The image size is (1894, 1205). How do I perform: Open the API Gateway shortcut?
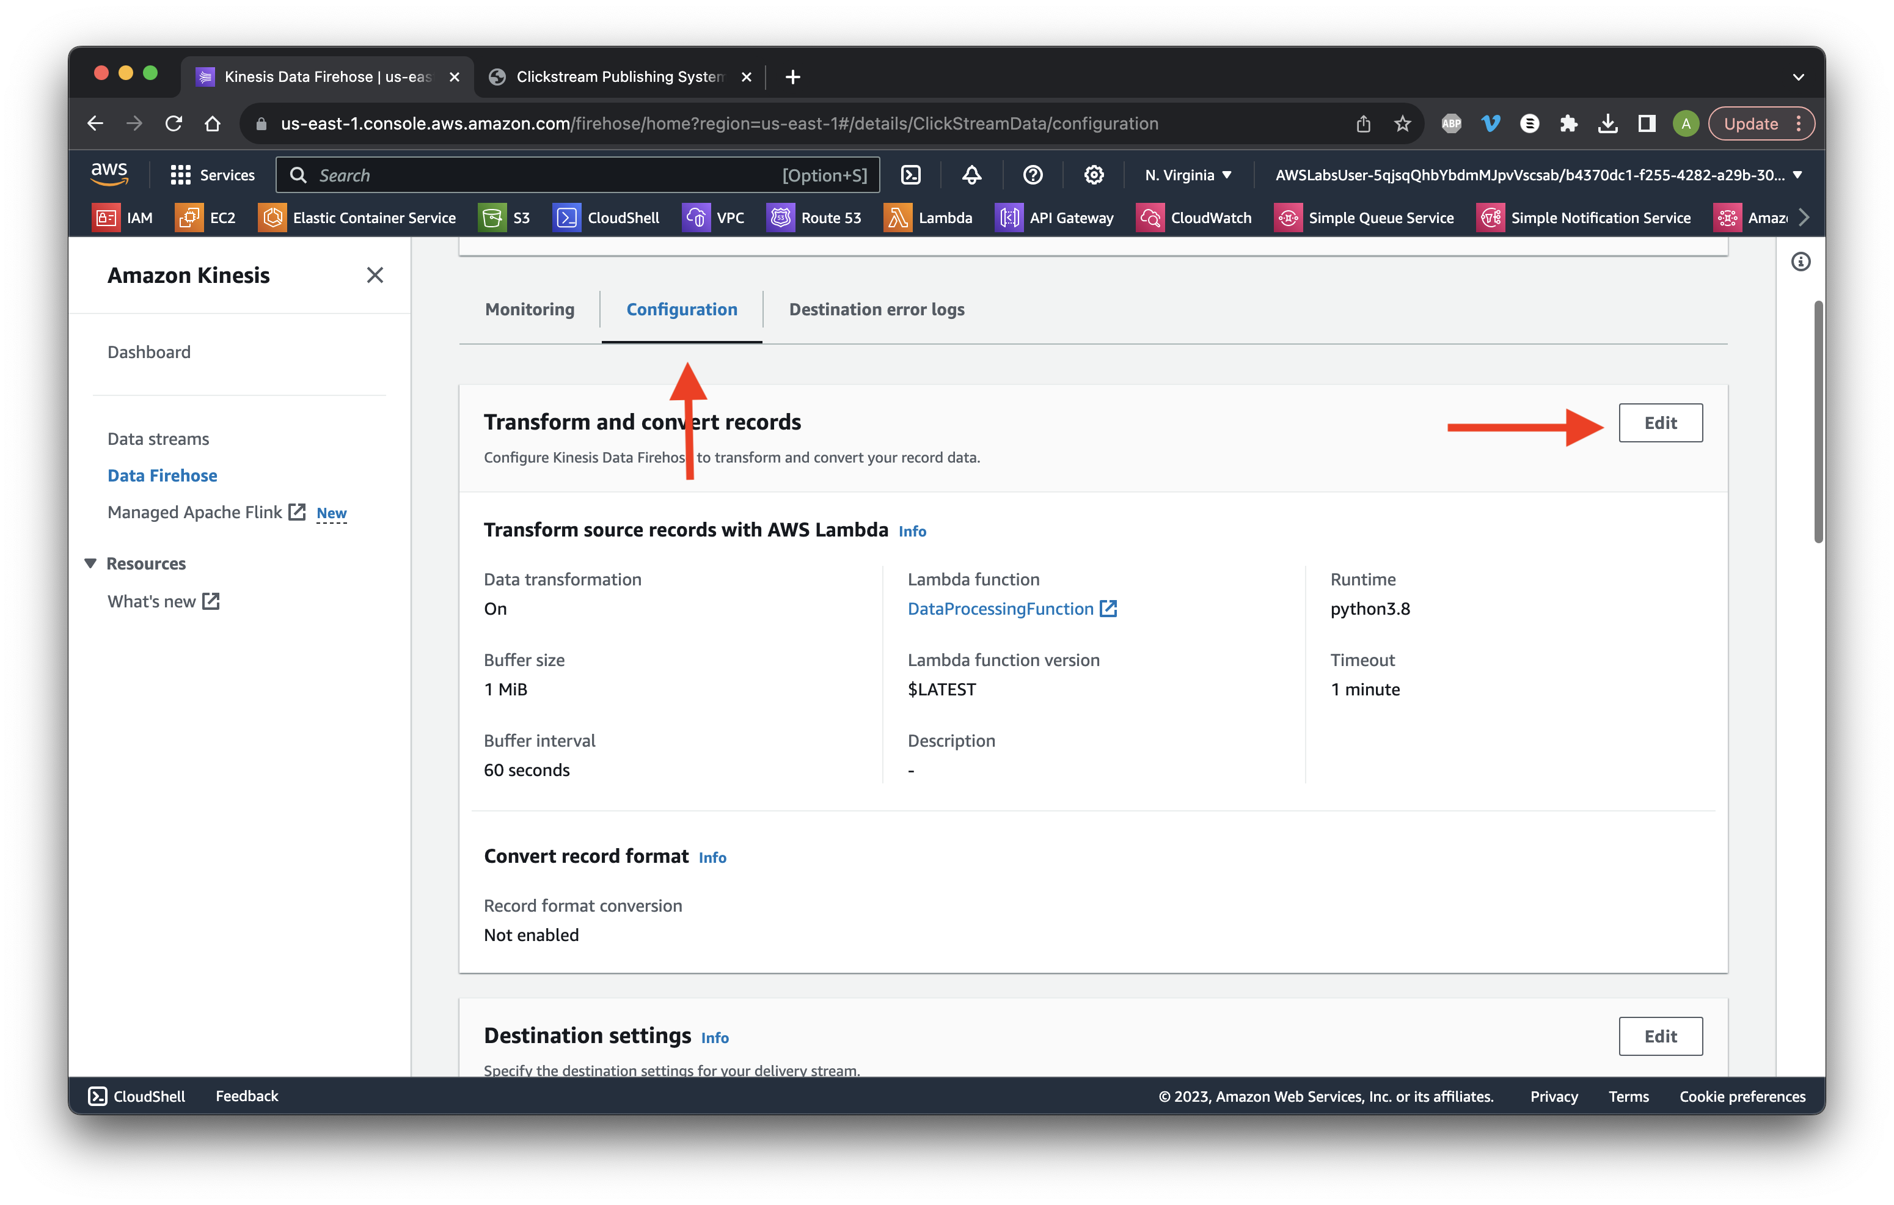pos(1055,218)
